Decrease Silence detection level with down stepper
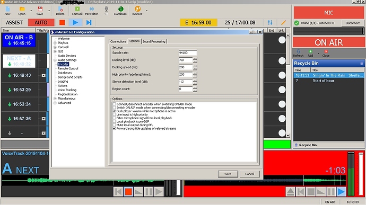 tap(195, 83)
